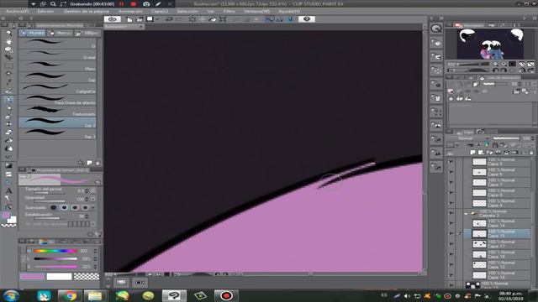This screenshot has height=302, width=538.
Task: Click the New layer folder icon
Action: click(490, 153)
